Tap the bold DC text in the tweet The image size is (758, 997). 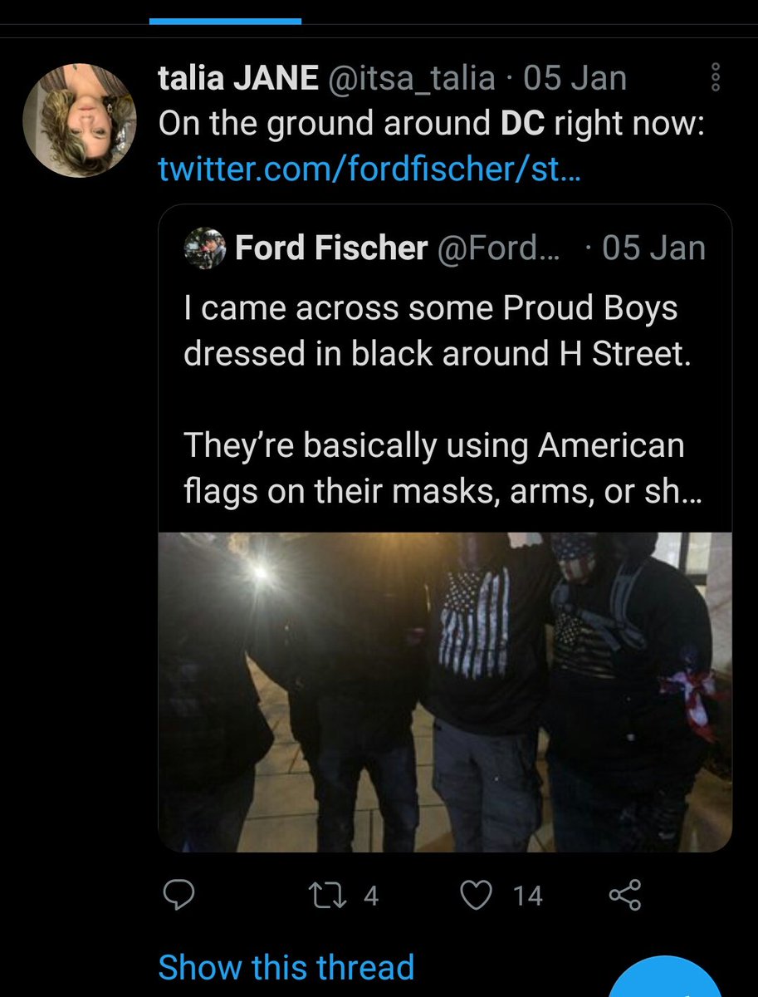[x=522, y=124]
